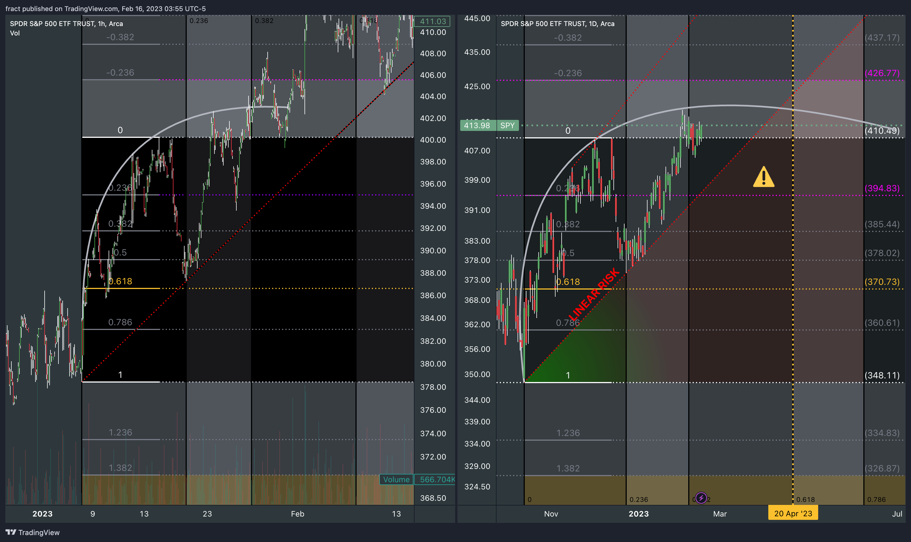Screen dimensions: 911x542
Task: Click the TradingView logo at the bottom
Action: tap(32, 532)
